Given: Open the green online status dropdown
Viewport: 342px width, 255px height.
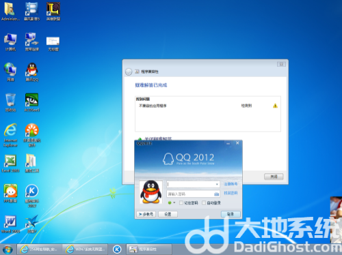Looking at the screenshot, I should [171, 202].
